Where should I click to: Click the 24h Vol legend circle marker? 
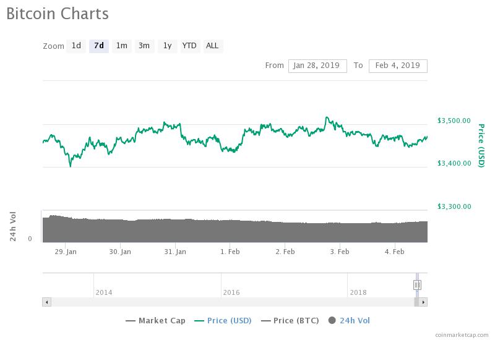[332, 320]
